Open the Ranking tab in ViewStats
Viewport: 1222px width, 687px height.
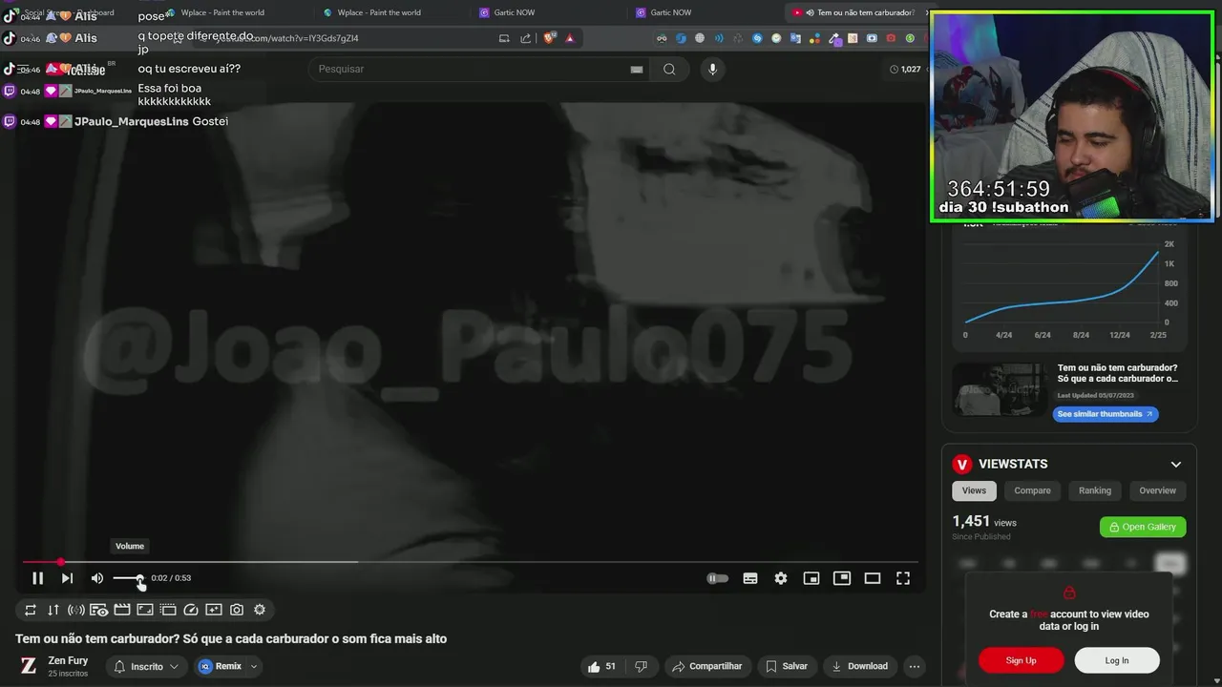[x=1095, y=490]
